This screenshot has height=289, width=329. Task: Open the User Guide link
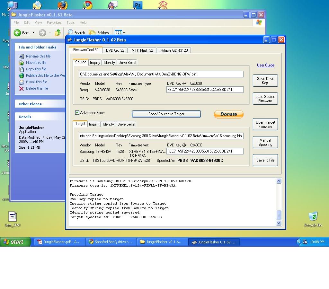[x=265, y=65]
